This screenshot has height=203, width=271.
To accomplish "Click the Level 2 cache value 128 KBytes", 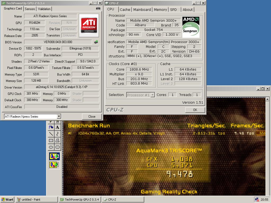I will coord(188,79).
